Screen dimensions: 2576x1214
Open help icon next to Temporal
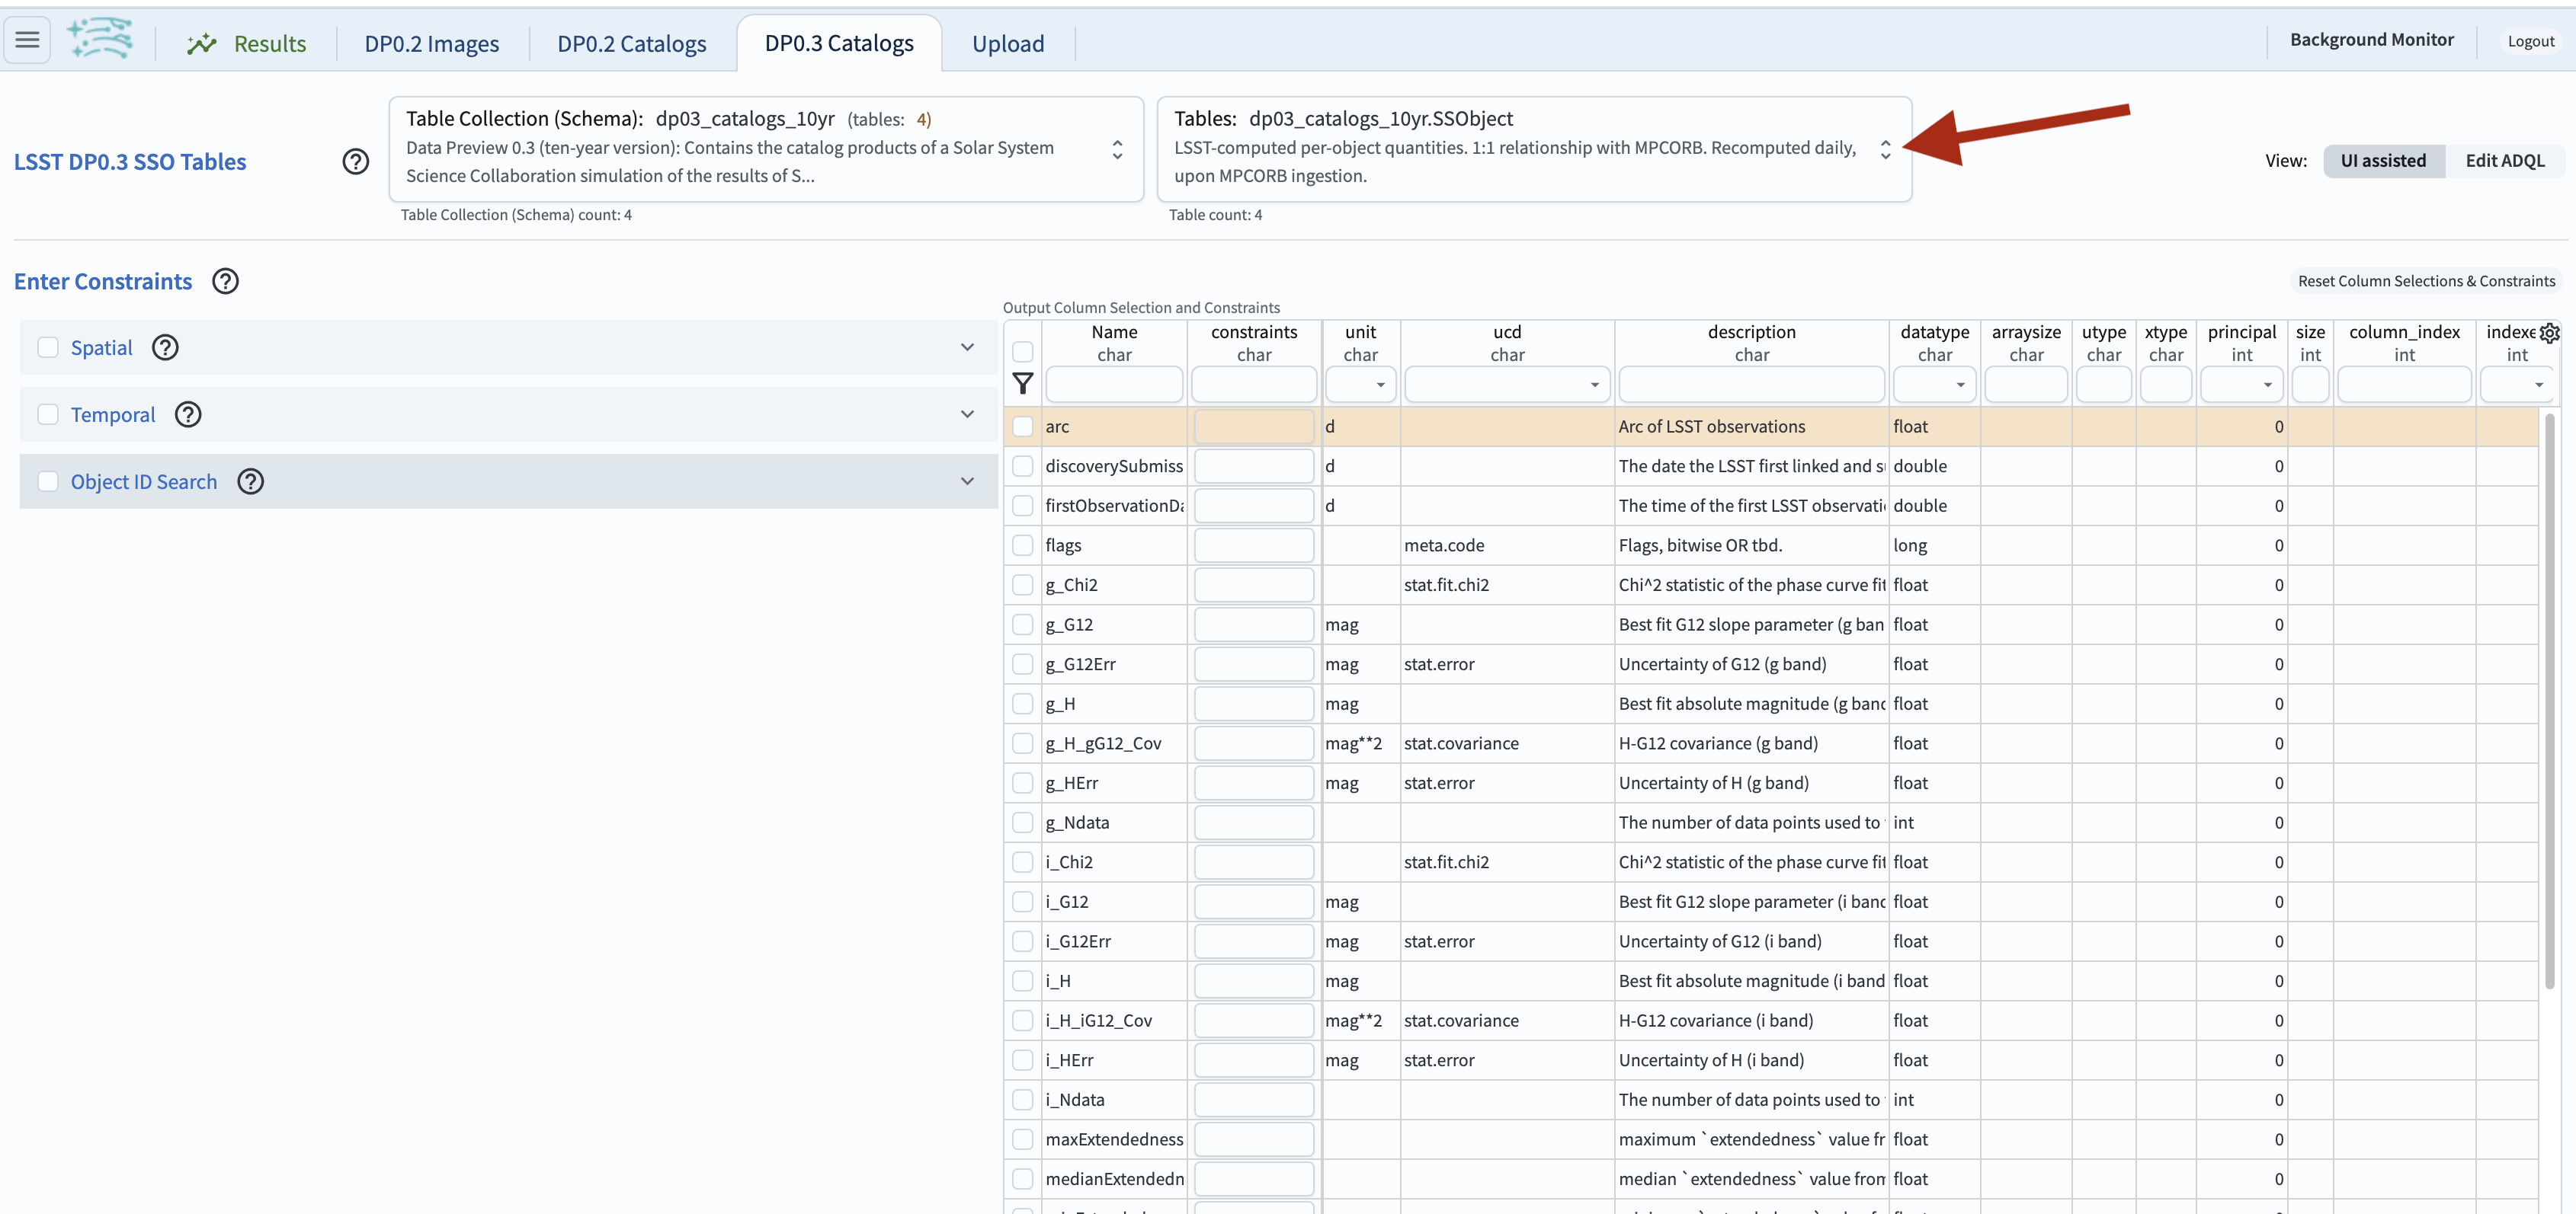click(x=188, y=414)
